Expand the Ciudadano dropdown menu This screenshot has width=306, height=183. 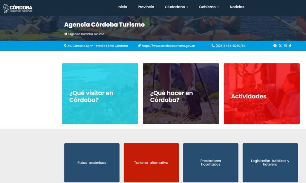click(x=176, y=7)
